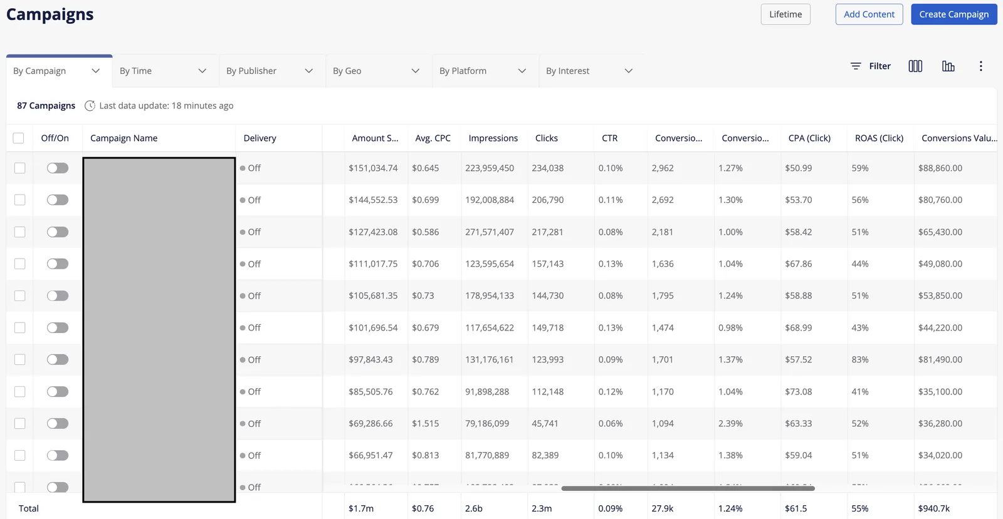This screenshot has width=1003, height=519.
Task: Open the three-dot more options menu
Action: (981, 66)
